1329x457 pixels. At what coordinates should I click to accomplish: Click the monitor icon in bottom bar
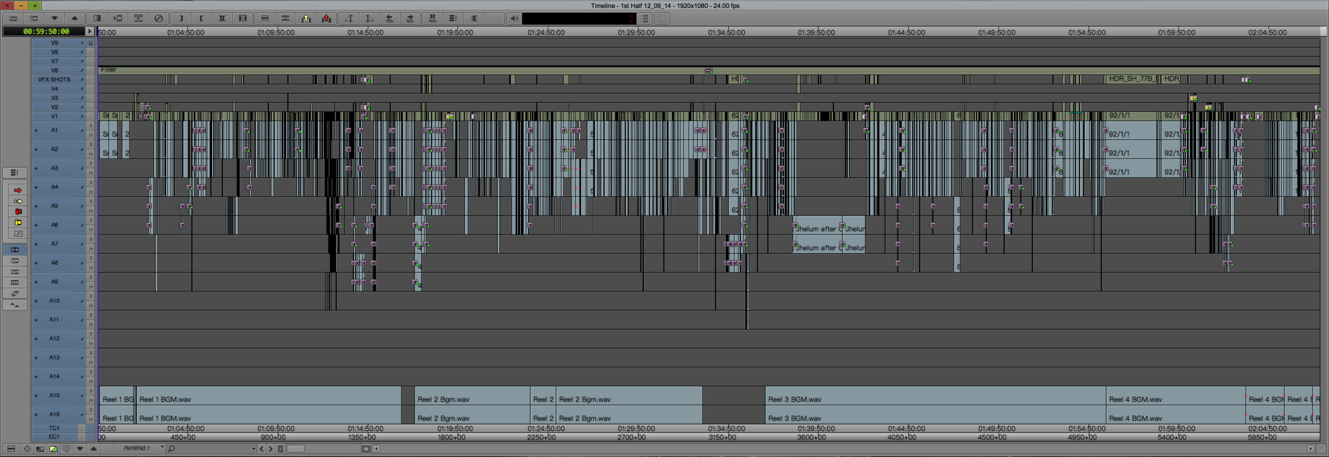tap(66, 449)
